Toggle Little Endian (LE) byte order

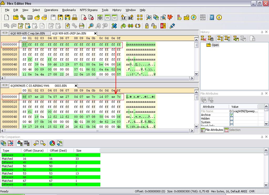click(x=123, y=18)
